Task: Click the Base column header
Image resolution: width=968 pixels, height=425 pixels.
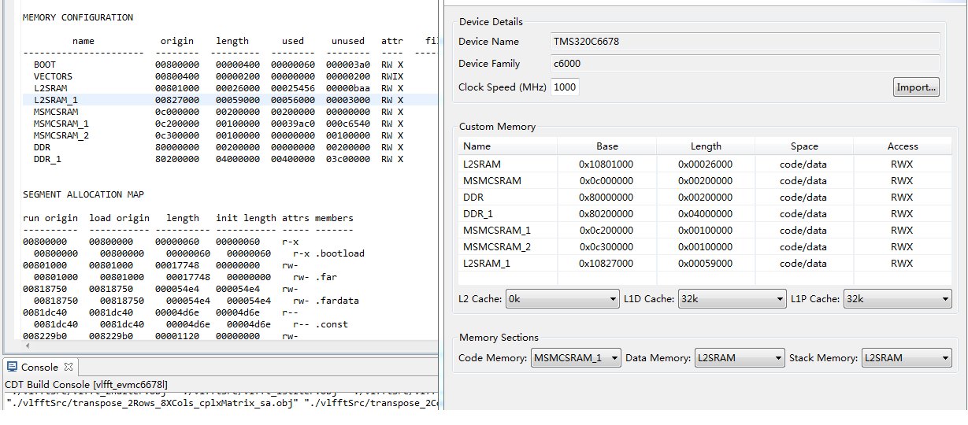Action: coord(606,146)
